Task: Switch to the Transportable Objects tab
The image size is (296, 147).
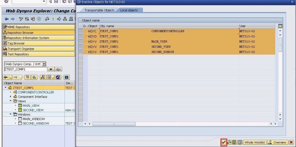Action: pyautogui.click(x=99, y=10)
